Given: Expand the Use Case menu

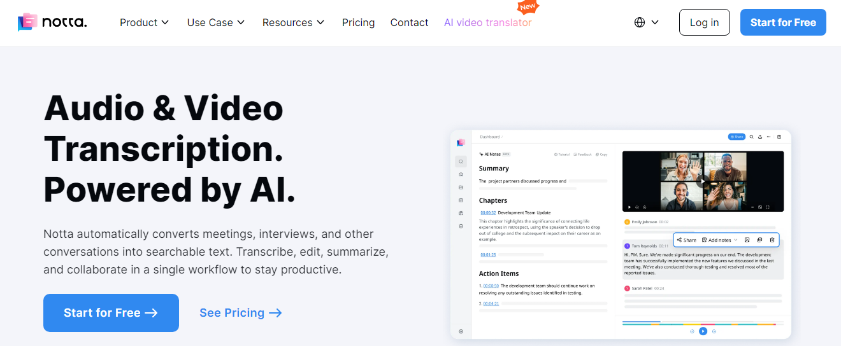Looking at the screenshot, I should [x=216, y=22].
